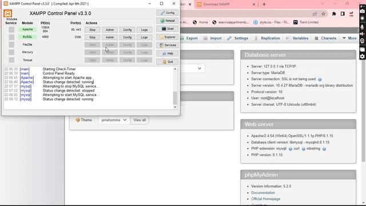Click help icon next to SSL status
This screenshot has width=366, height=206.
[320, 80]
